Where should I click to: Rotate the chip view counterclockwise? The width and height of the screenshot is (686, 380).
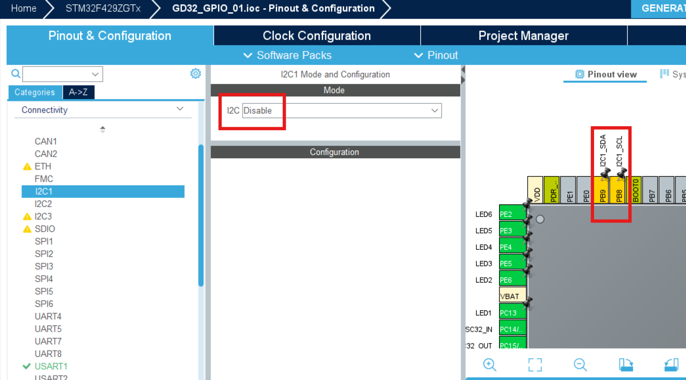[x=672, y=365]
